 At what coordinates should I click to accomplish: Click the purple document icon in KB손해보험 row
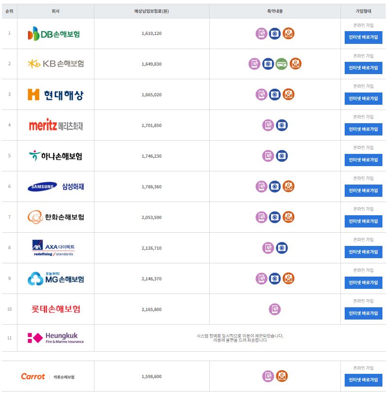tap(254, 64)
